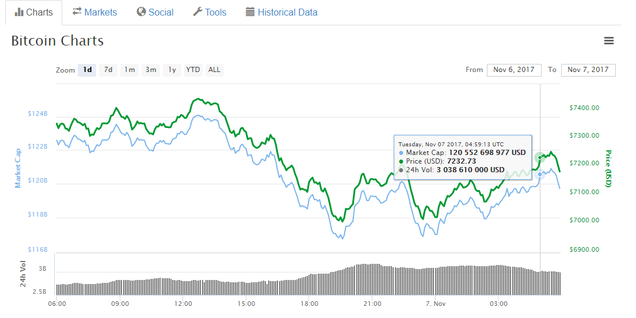Select the 1m zoom range
Screen dimensions: 636x318
pos(130,70)
